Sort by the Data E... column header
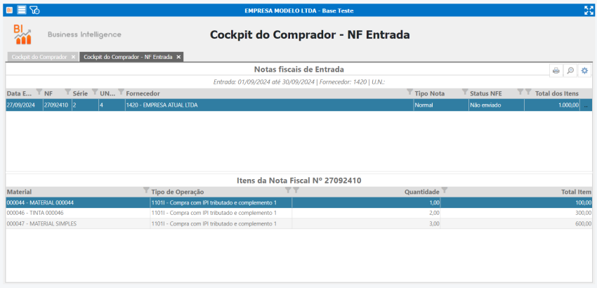 (20, 93)
